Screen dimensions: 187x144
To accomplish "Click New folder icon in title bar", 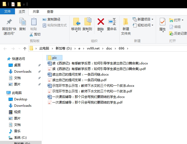I will (19, 4).
